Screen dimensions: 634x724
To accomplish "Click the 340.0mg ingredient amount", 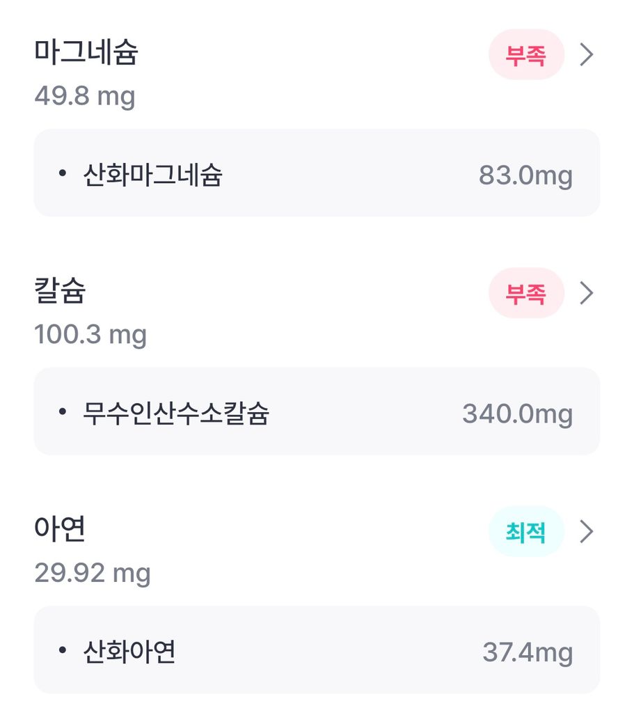I will coord(517,414).
